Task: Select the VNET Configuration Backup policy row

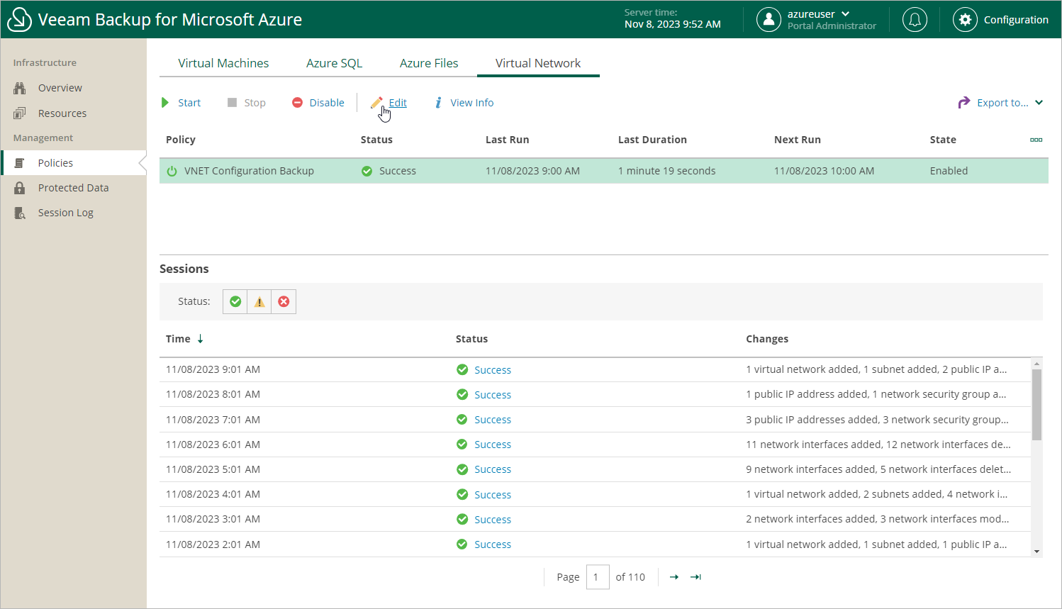Action: 604,171
